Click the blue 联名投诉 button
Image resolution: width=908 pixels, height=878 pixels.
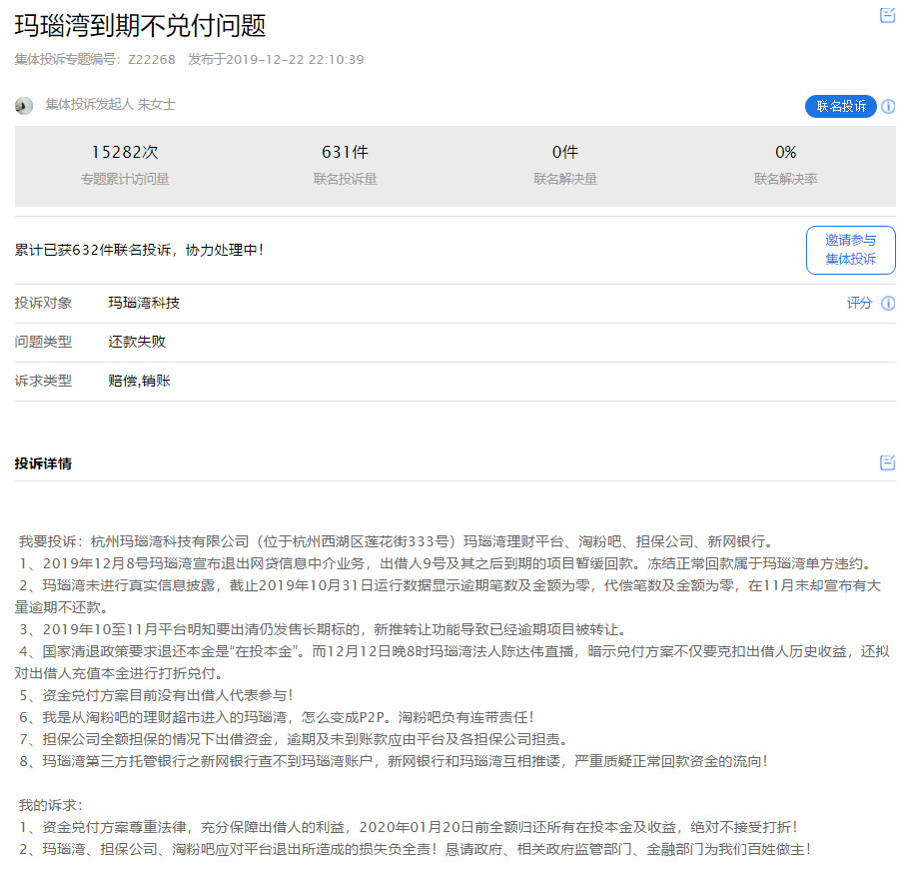[x=841, y=107]
